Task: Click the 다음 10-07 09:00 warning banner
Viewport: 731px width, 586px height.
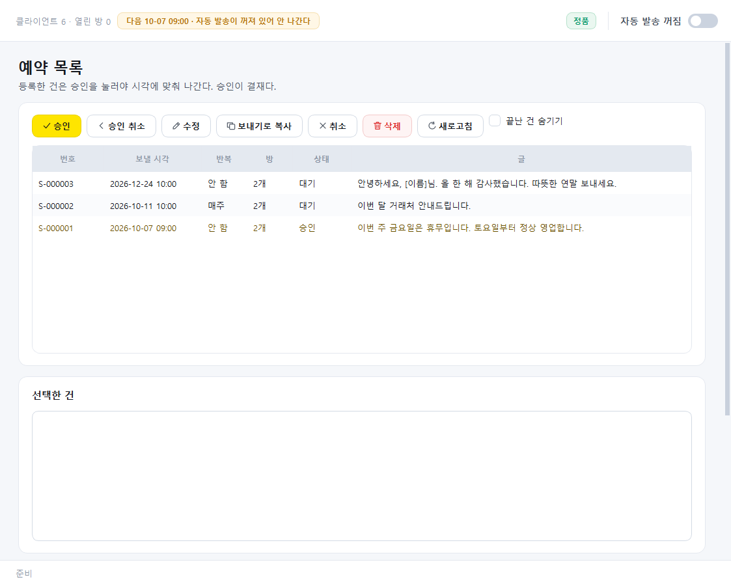Action: (x=218, y=21)
